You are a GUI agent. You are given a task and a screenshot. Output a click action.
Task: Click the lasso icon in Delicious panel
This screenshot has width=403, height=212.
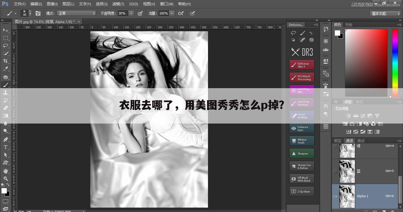point(293,33)
